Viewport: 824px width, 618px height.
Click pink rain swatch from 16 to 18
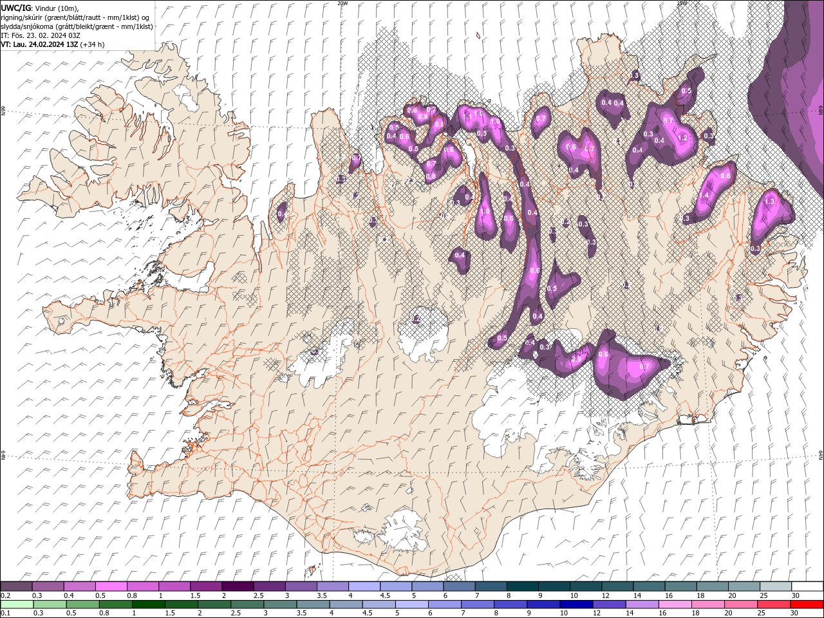[x=676, y=604]
